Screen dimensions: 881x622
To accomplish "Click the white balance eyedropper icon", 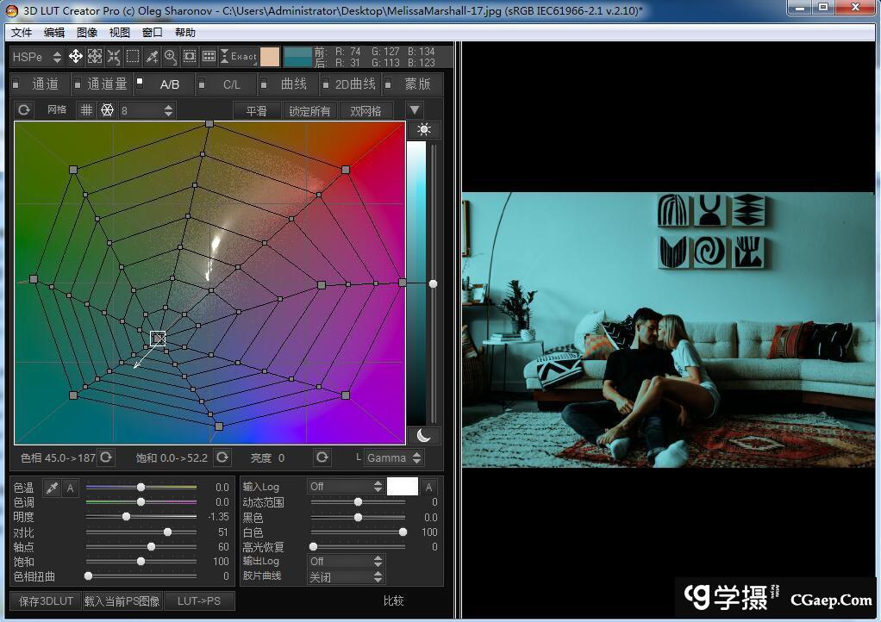I will (x=53, y=488).
